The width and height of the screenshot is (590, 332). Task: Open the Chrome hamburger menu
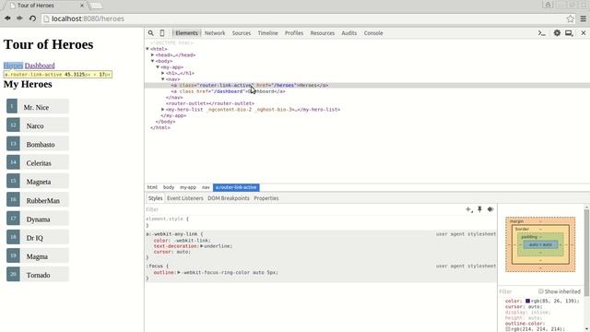[584, 18]
